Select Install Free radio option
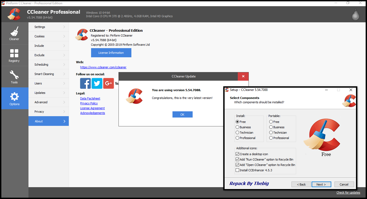The image size is (367, 199). click(x=237, y=122)
